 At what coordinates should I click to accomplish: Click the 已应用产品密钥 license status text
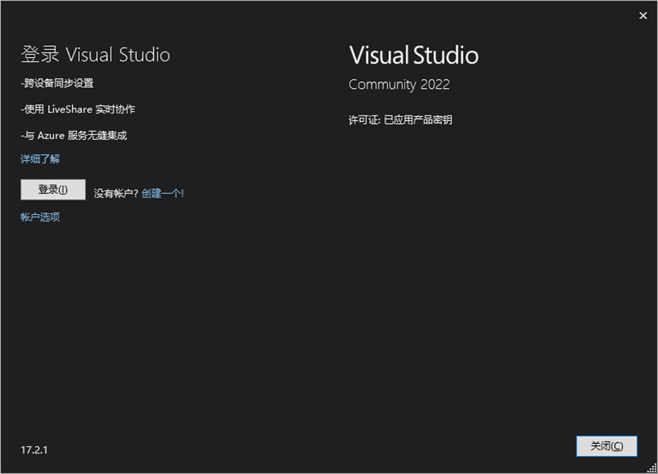click(x=418, y=120)
